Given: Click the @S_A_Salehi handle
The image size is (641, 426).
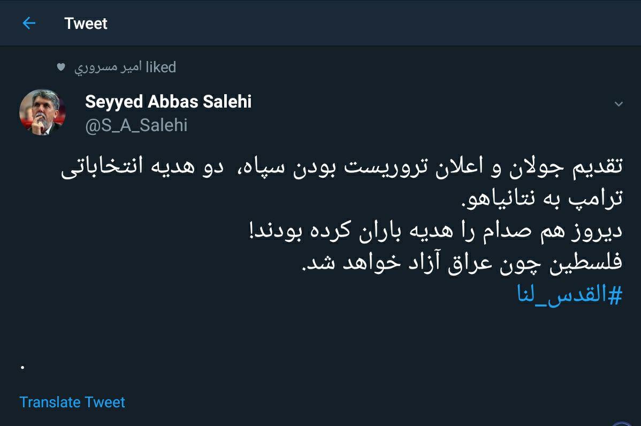Looking at the screenshot, I should point(136,125).
